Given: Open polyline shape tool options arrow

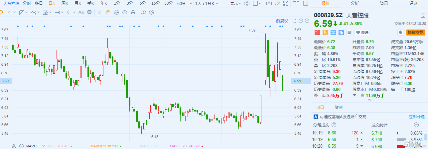Looking at the screenshot, I should (x=26, y=12).
